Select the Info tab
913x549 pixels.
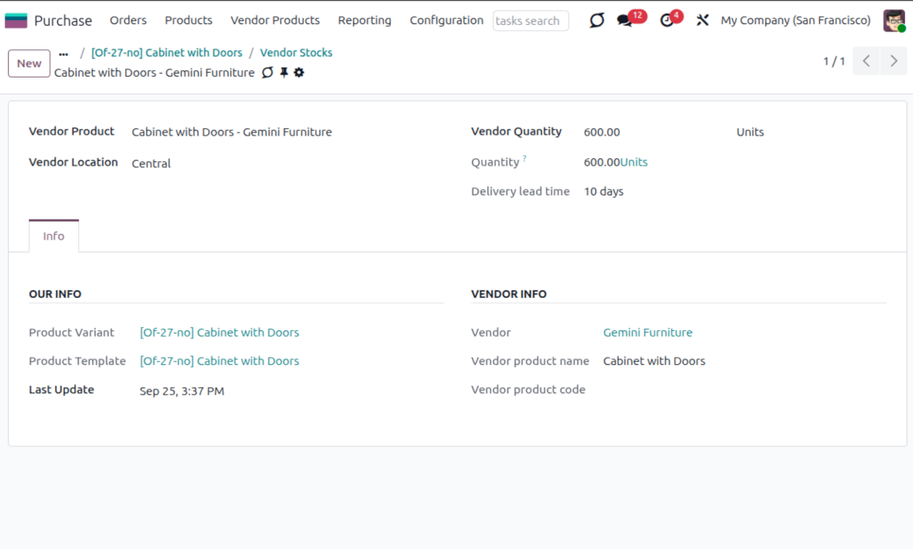tap(54, 237)
